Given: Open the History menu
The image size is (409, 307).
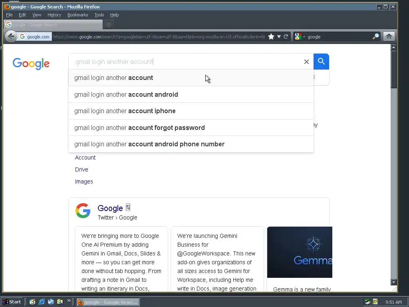Looking at the screenshot, I should pyautogui.click(x=54, y=15).
